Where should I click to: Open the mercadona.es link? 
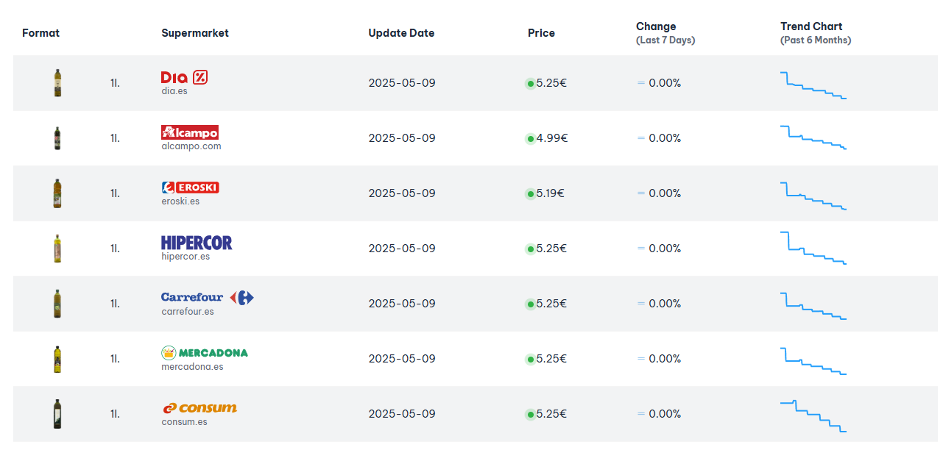click(193, 367)
